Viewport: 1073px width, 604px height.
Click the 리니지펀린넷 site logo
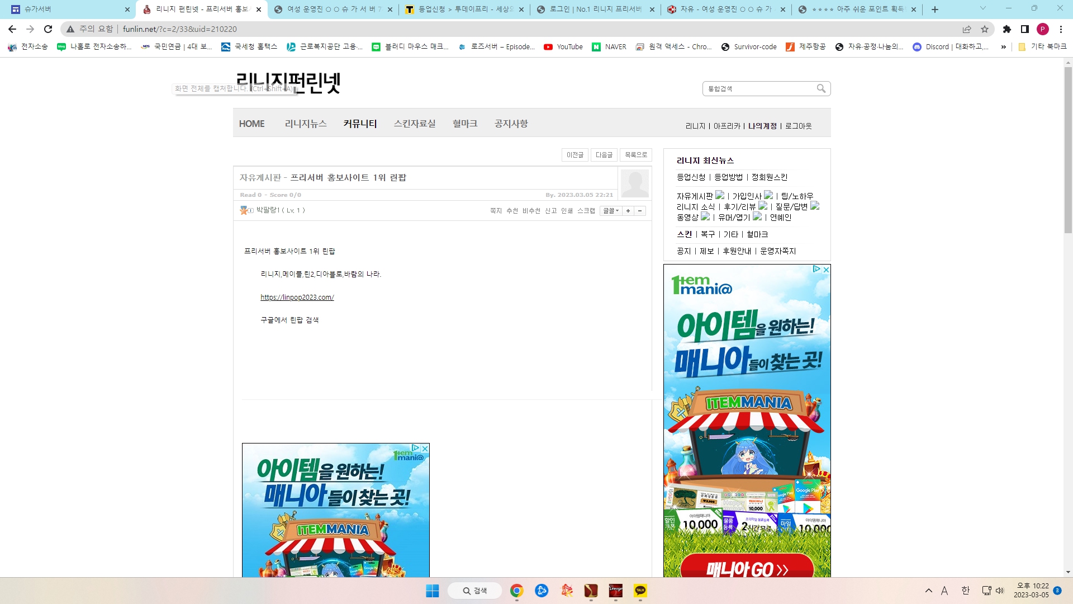[x=288, y=83]
